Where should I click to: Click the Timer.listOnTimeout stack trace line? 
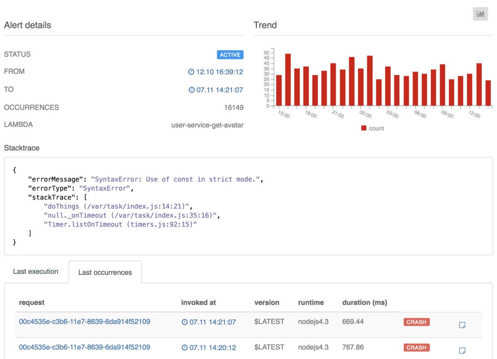120,224
